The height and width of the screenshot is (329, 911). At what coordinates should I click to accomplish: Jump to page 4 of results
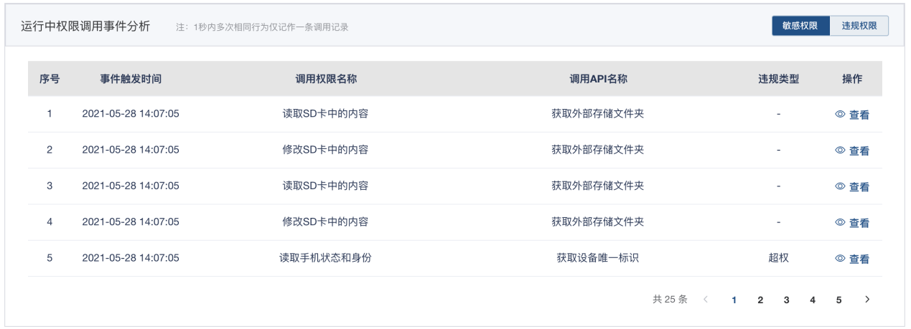[813, 300]
